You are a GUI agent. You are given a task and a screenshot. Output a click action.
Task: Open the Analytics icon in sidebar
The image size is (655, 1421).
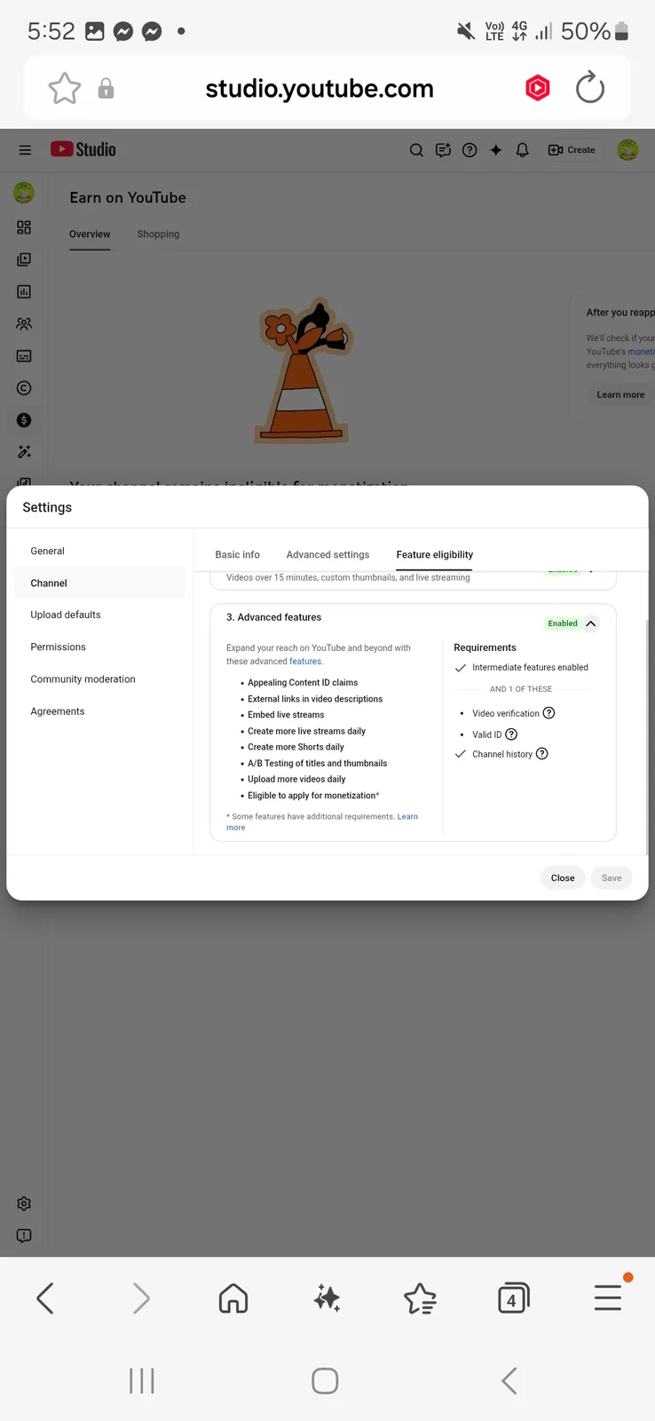[x=24, y=291]
